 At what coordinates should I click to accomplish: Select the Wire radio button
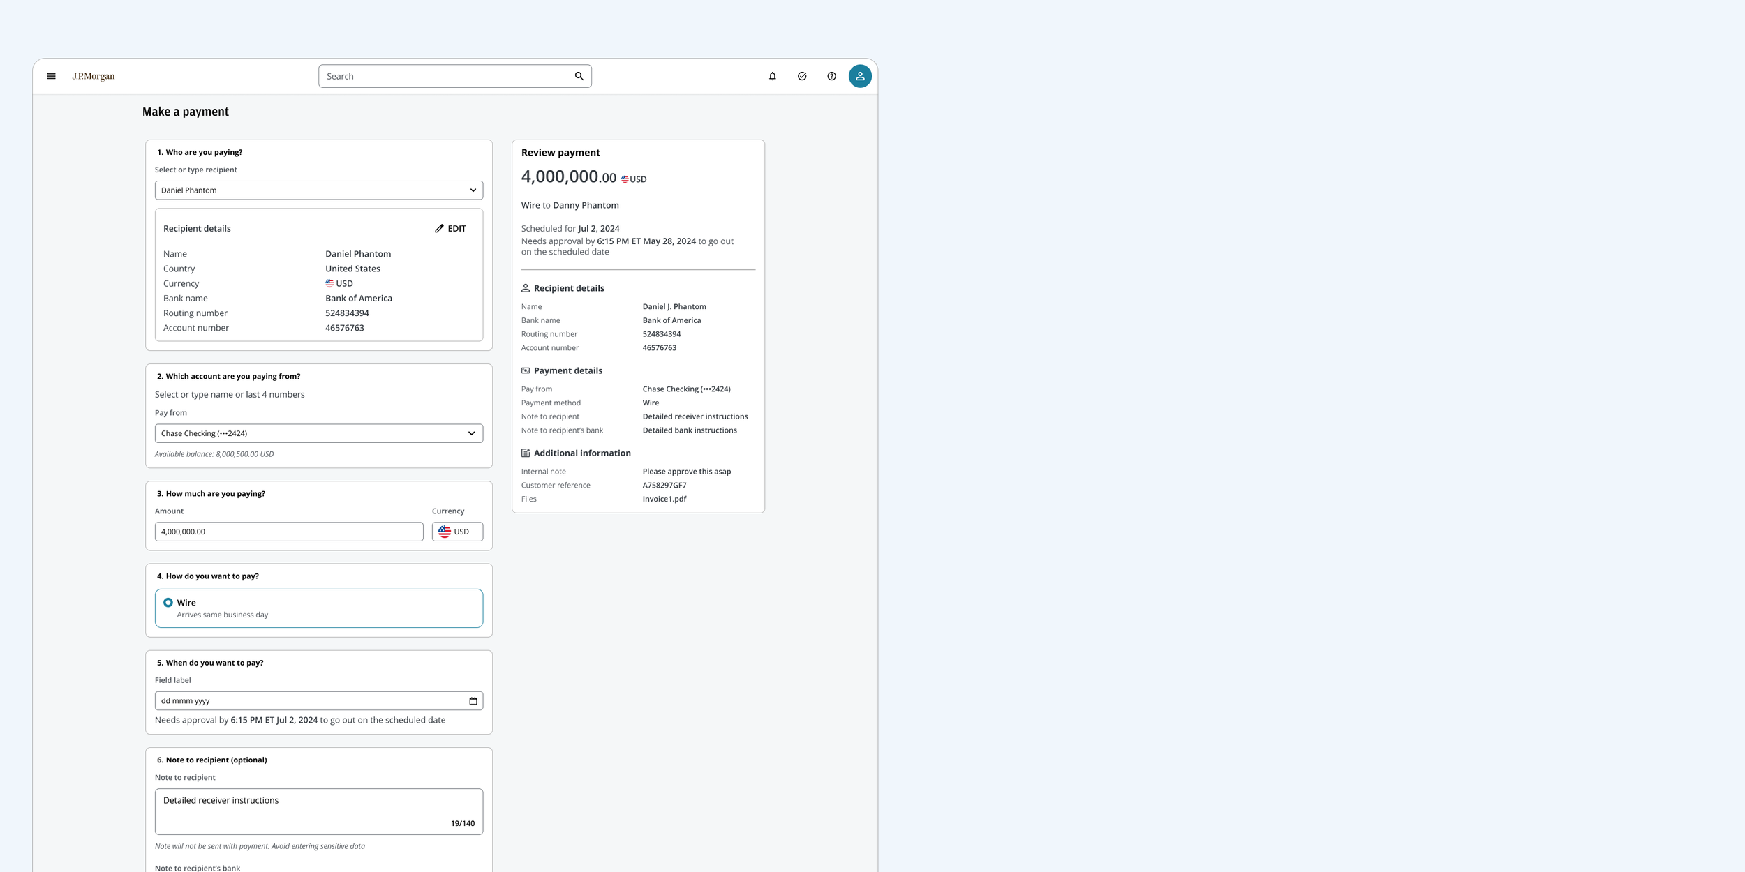pyautogui.click(x=168, y=603)
